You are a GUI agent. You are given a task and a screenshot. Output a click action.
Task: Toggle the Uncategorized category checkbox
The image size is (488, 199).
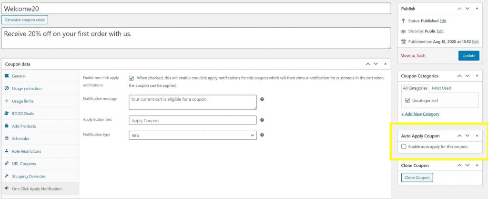click(x=407, y=101)
